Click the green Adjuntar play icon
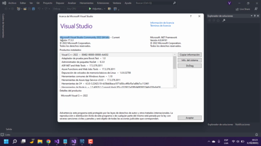Viewport: 261px width, 146px height. coord(90,9)
